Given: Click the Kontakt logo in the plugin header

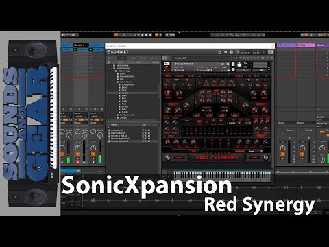Looking at the screenshot, I should [x=118, y=52].
